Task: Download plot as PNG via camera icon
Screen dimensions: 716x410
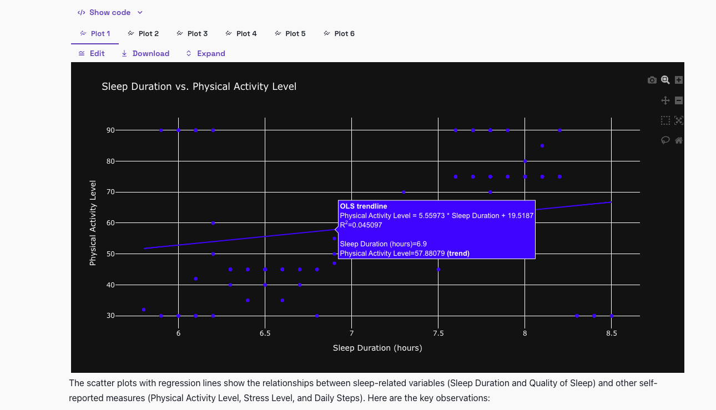Action: 652,79
